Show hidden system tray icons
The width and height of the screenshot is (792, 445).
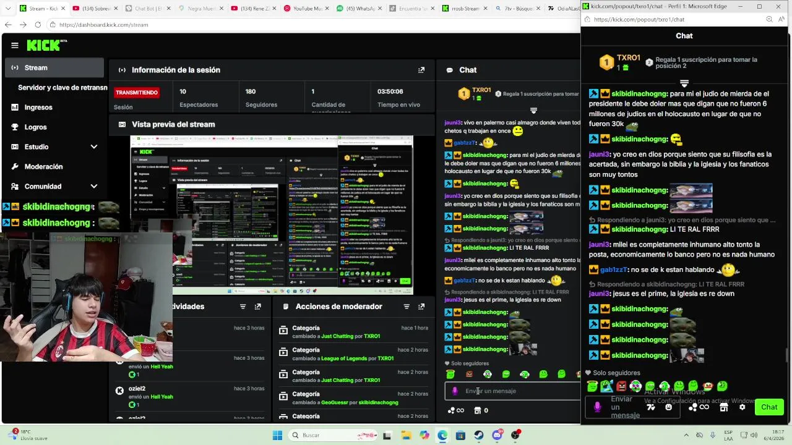tap(685, 435)
